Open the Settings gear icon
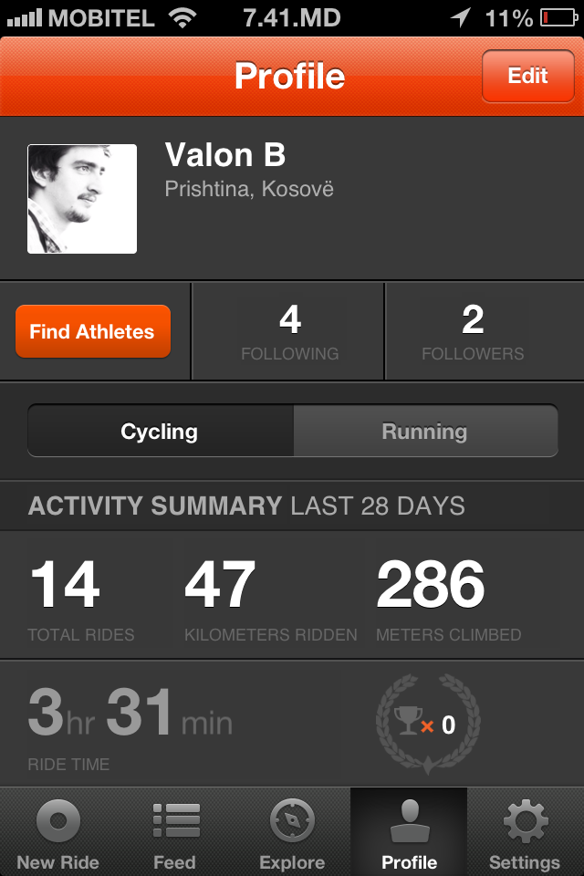The height and width of the screenshot is (876, 584). coord(525,821)
